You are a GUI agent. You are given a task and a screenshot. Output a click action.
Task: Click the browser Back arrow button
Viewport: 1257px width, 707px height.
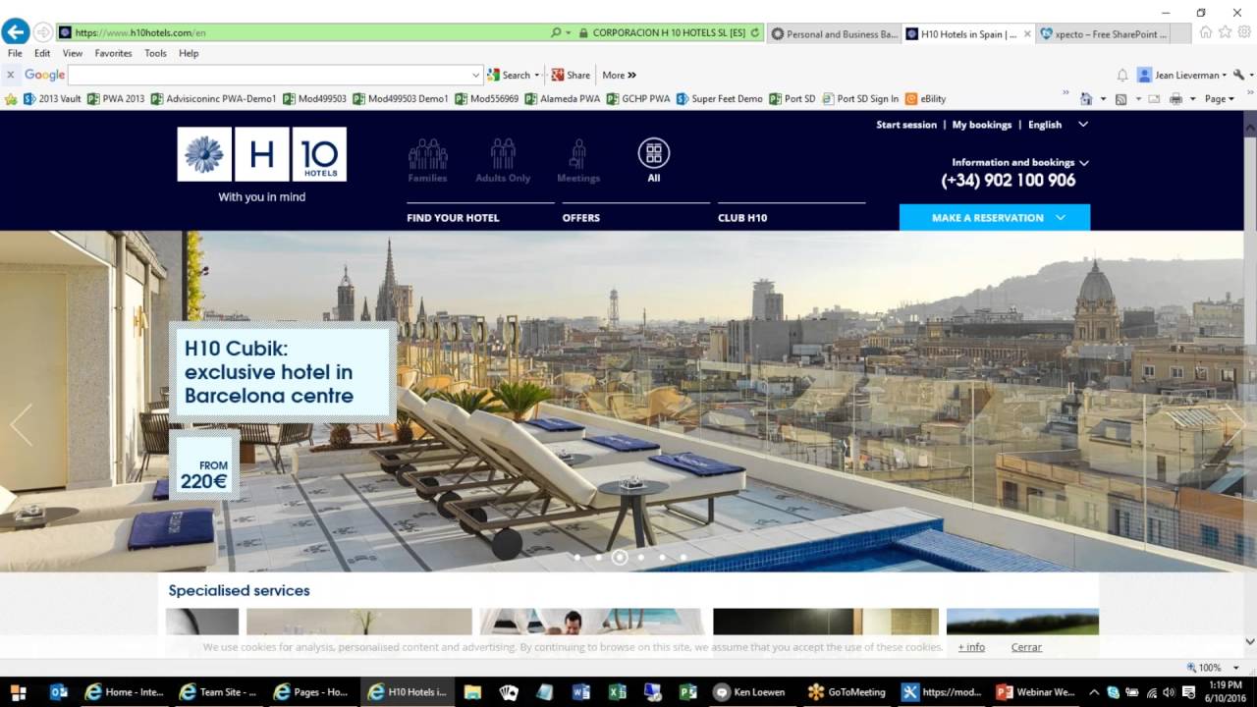click(x=15, y=31)
